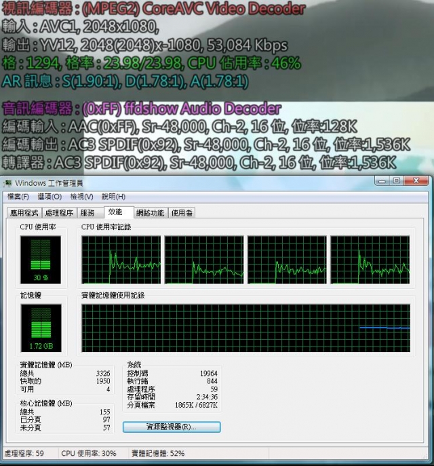Image resolution: width=434 pixels, height=466 pixels.
Task: Click the 編碼輸出 AC3 SPDIF line
Action: pyautogui.click(x=206, y=145)
